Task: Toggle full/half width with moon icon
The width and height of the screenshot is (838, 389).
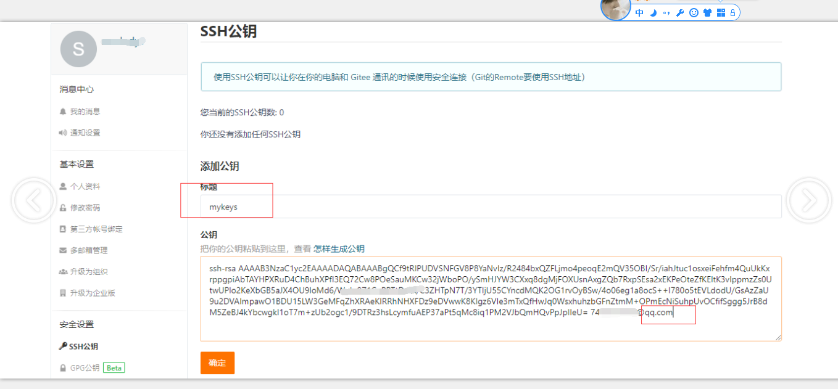Action: (x=653, y=12)
